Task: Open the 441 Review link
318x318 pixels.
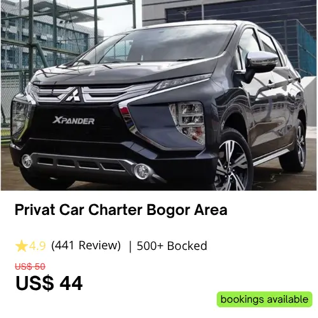Action: [x=86, y=245]
